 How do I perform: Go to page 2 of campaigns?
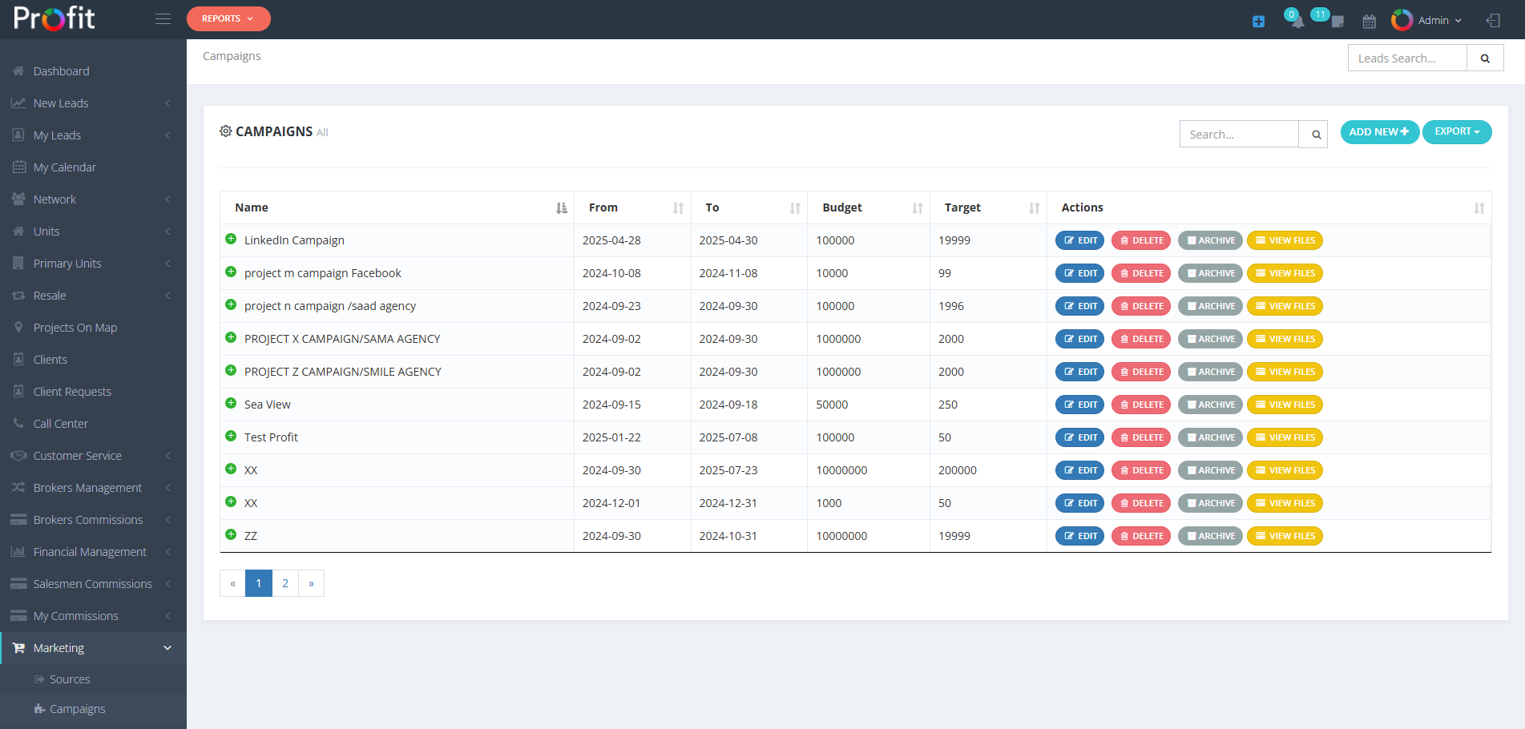point(285,582)
